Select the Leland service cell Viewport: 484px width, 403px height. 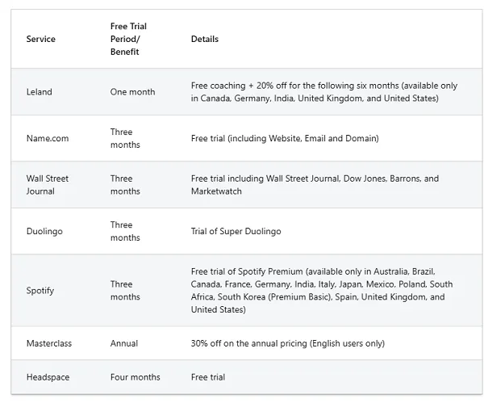pos(40,92)
